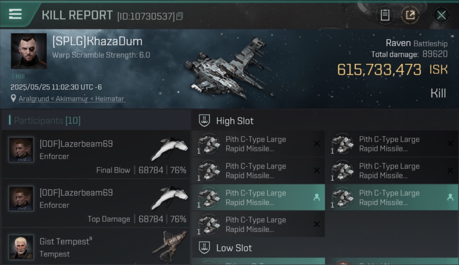This screenshot has width=459, height=265.
Task: Close the kill report window
Action: click(441, 15)
